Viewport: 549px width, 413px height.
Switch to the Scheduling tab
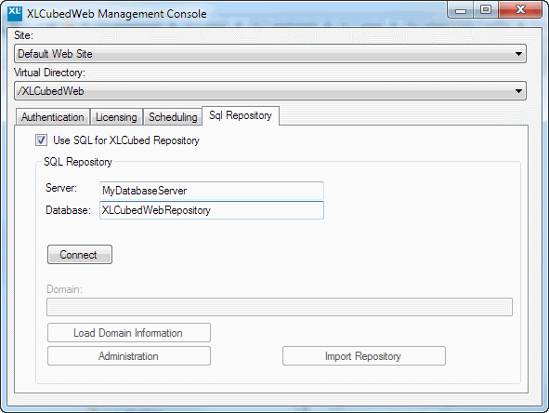pyautogui.click(x=173, y=117)
